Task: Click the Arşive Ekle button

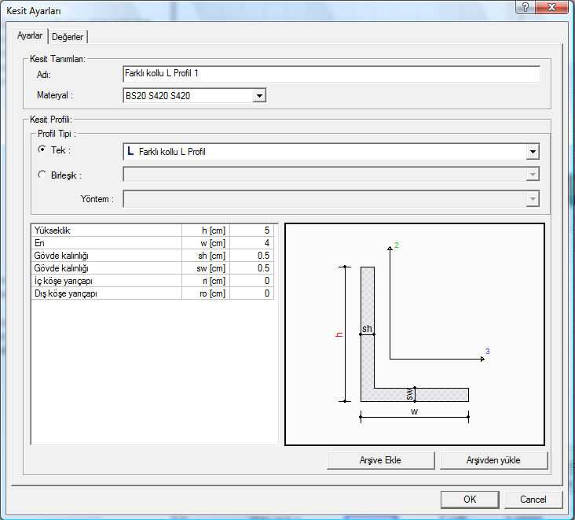Action: pos(380,460)
